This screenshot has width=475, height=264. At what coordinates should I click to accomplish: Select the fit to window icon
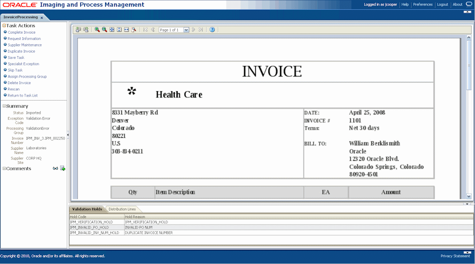112,30
